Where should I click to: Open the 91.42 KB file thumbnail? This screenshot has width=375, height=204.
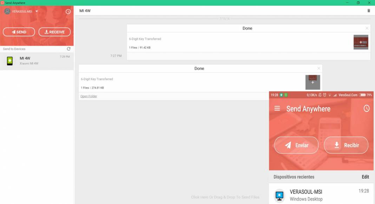[x=361, y=42]
